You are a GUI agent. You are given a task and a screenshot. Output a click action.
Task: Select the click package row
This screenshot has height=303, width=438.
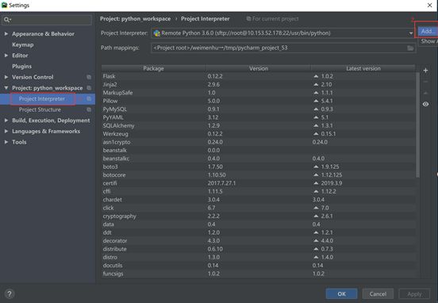pyautogui.click(x=259, y=208)
